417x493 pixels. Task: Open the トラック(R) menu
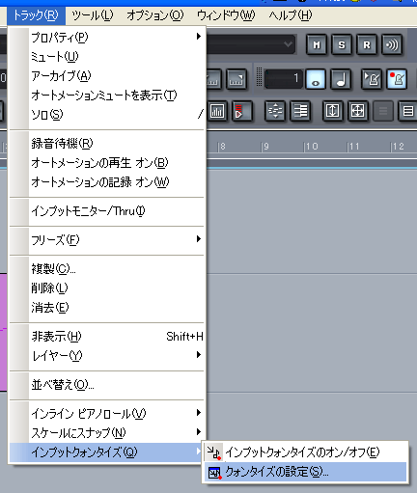point(36,15)
